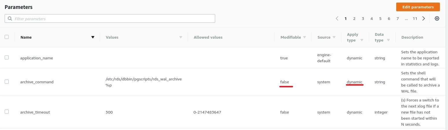The width and height of the screenshot is (448, 130).
Task: Focus the Filter parameters search field
Action: pyautogui.click(x=110, y=18)
